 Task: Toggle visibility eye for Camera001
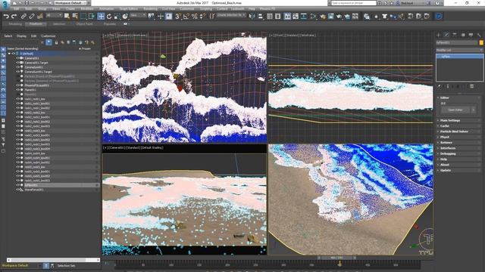[x=17, y=58]
